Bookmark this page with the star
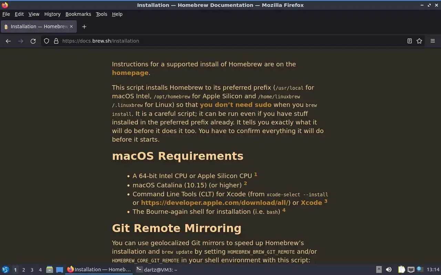 coord(419,41)
